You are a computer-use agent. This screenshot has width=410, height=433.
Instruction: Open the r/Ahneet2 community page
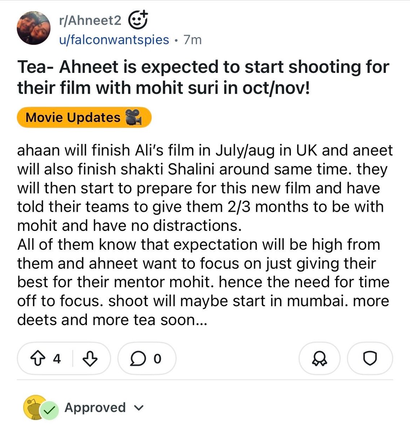point(90,21)
